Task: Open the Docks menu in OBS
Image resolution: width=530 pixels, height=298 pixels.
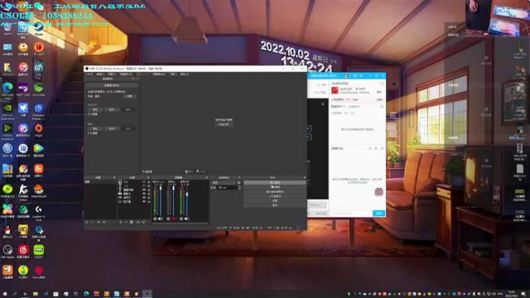Action: pyautogui.click(x=126, y=74)
